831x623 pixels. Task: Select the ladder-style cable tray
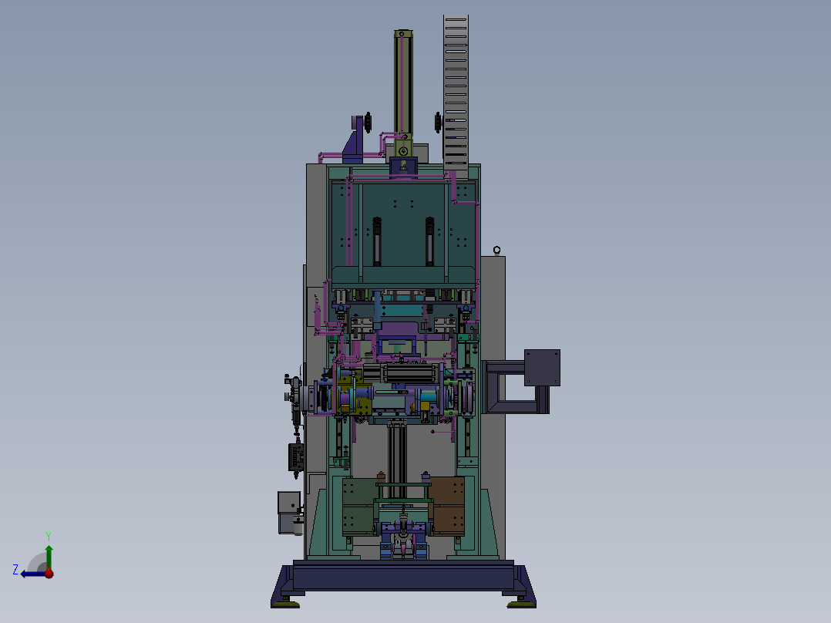456,93
